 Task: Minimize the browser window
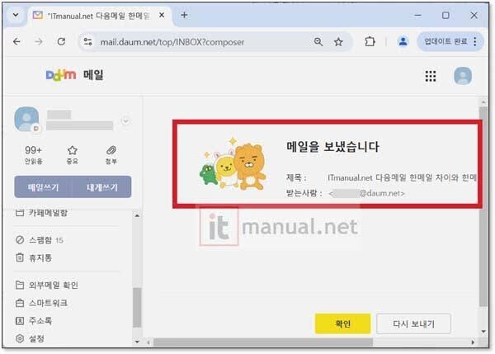point(417,15)
